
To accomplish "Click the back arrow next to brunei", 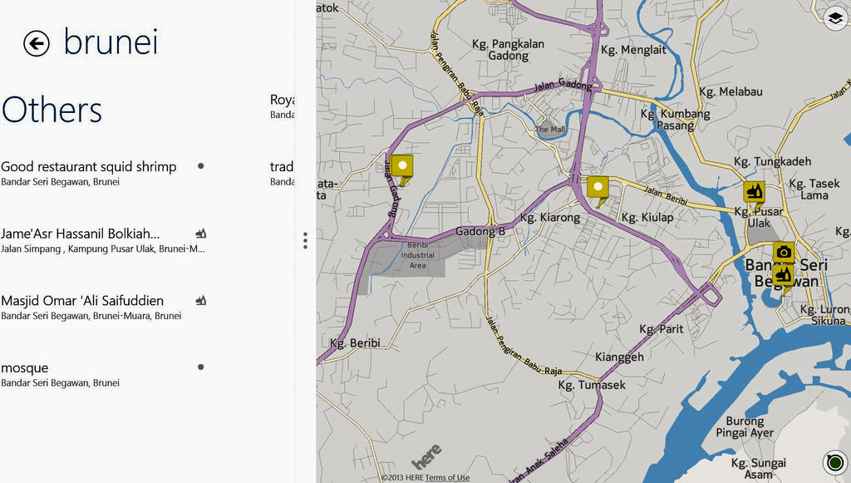I will click(x=37, y=43).
